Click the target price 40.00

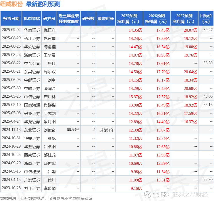pos(208,96)
